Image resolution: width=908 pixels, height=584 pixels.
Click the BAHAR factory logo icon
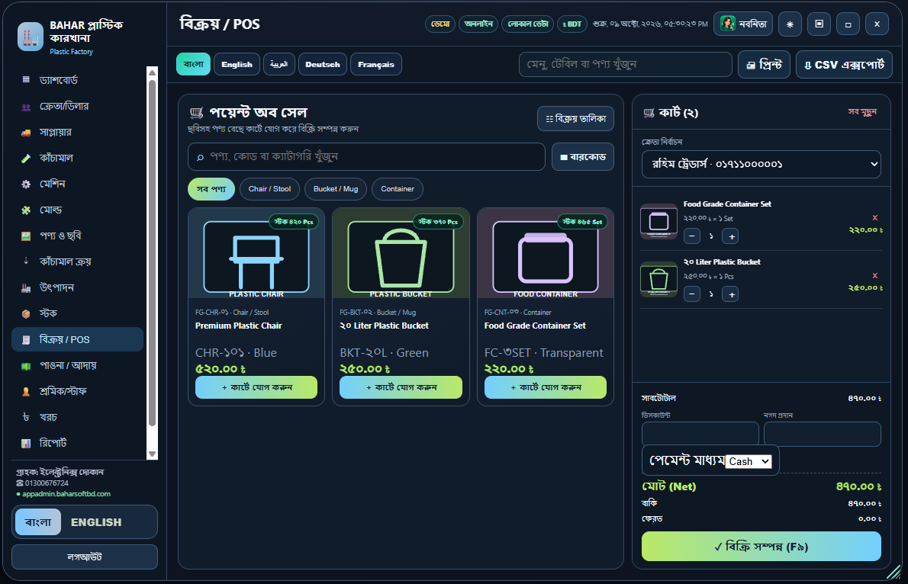(x=30, y=37)
